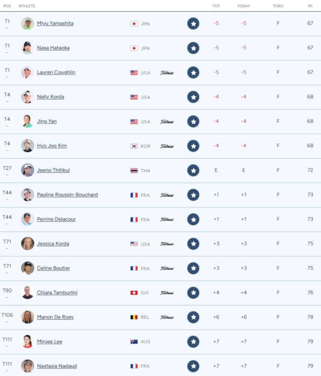Click the TODAY column header
The image size is (321, 376).
(243, 6)
